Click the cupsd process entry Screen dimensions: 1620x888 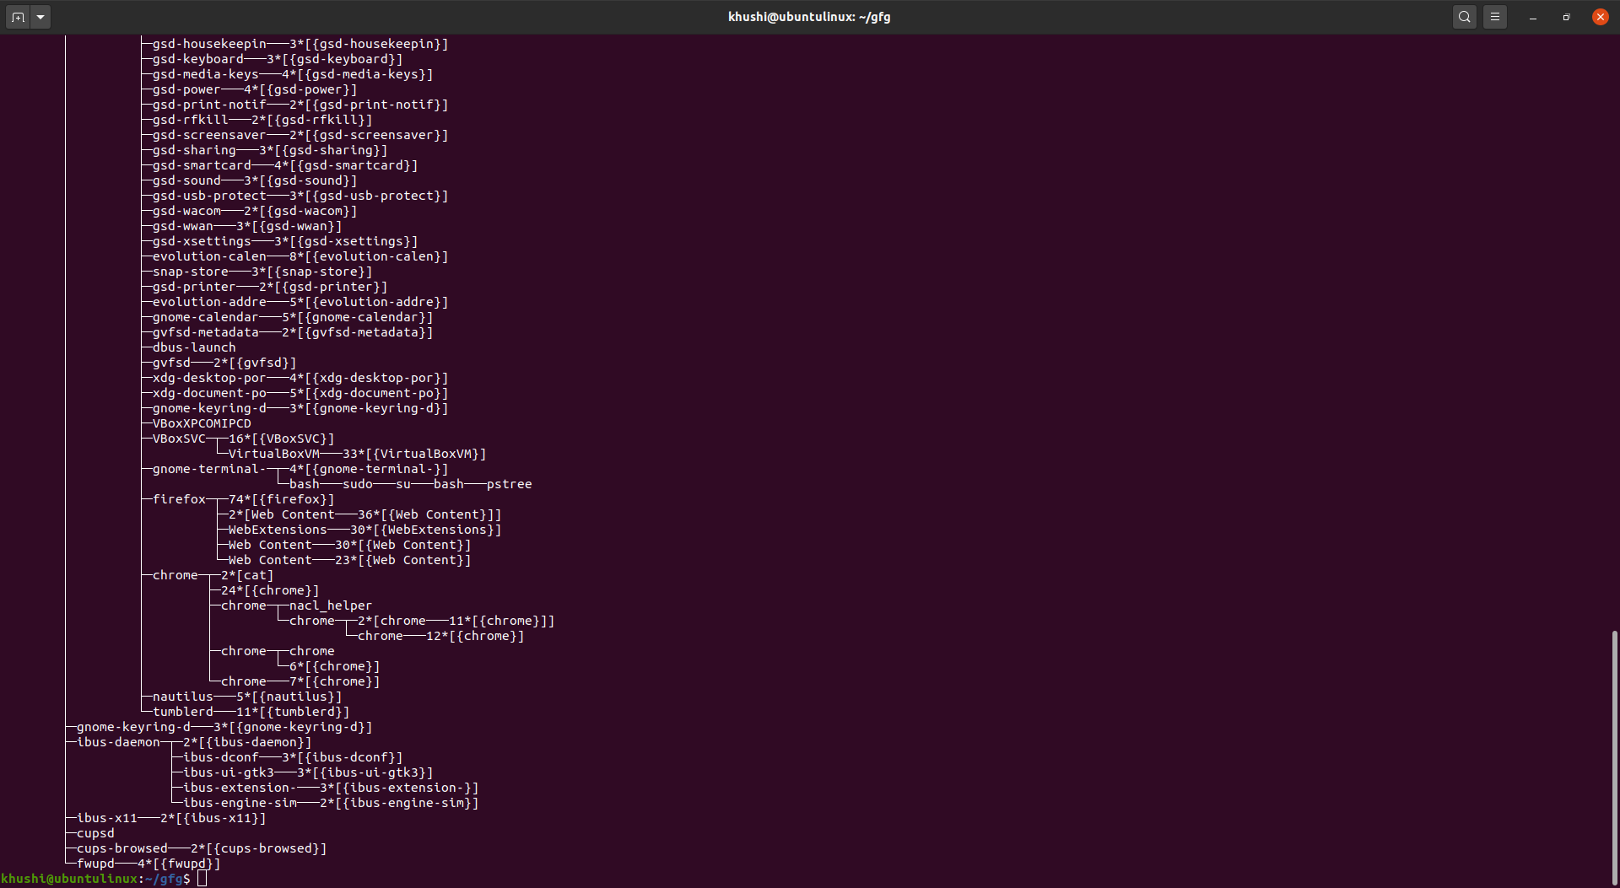click(95, 833)
